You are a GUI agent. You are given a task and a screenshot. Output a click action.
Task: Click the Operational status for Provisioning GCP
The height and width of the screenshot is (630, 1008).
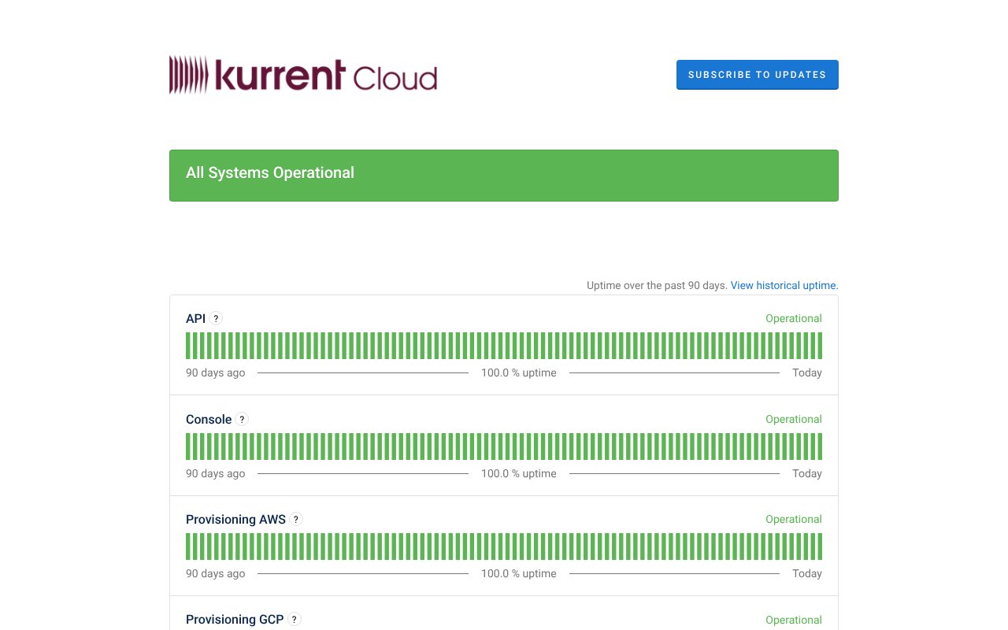point(794,620)
